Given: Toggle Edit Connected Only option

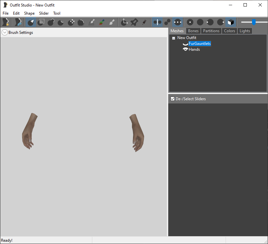Looking at the screenshot, I should tap(167, 22).
